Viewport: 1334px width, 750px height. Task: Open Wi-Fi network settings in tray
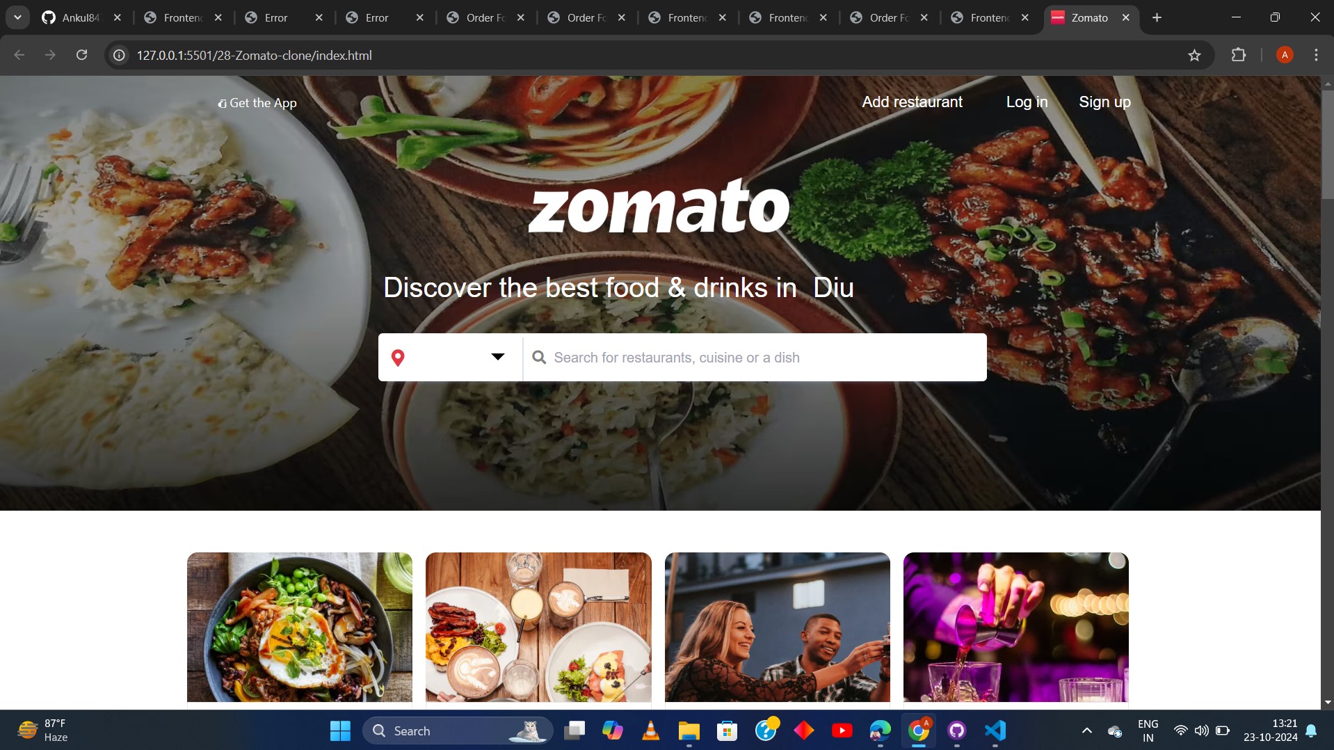coord(1180,731)
